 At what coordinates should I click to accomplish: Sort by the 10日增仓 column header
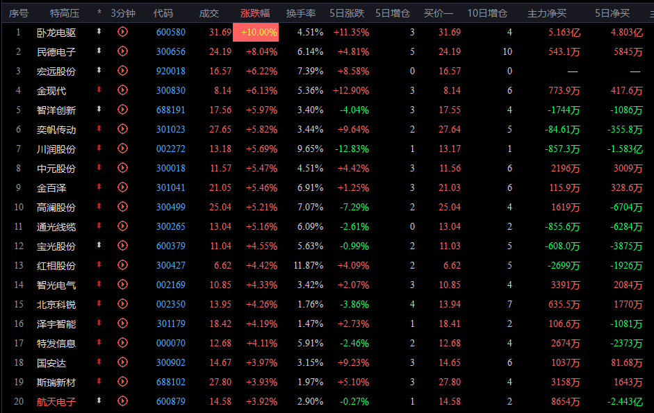[x=487, y=13]
